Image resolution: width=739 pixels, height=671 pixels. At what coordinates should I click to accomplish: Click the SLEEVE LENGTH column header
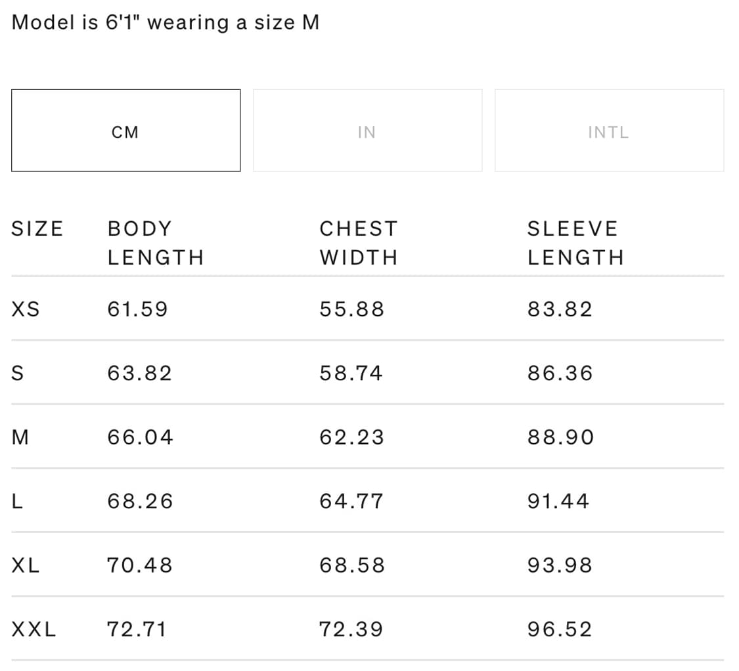(x=575, y=243)
